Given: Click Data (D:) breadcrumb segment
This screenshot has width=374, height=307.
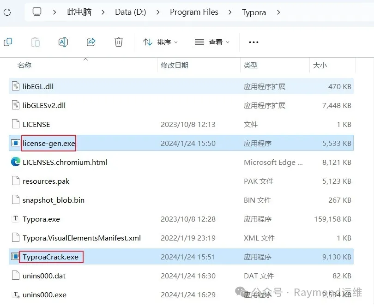Looking at the screenshot, I should (x=131, y=12).
